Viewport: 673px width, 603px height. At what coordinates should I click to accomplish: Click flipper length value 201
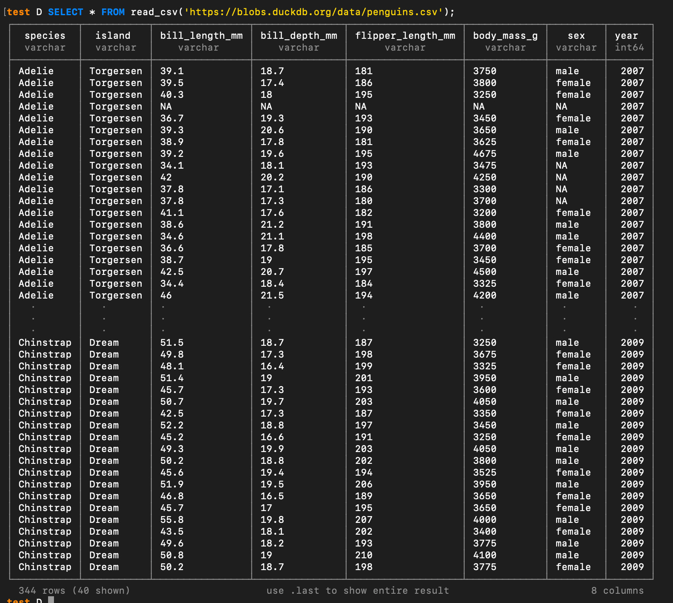click(364, 378)
